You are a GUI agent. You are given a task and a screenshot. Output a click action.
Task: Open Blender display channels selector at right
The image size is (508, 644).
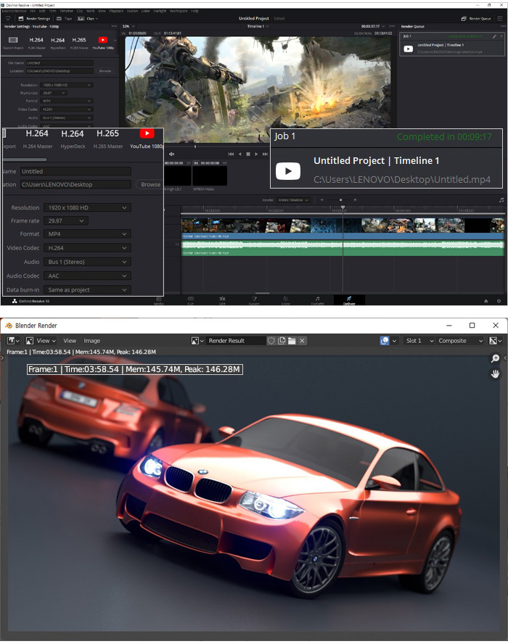pos(495,341)
